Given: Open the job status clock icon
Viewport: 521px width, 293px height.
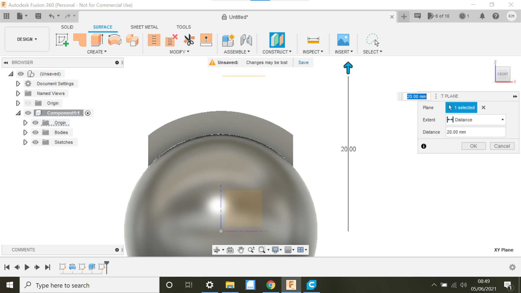Looking at the screenshot, I should coord(462,16).
